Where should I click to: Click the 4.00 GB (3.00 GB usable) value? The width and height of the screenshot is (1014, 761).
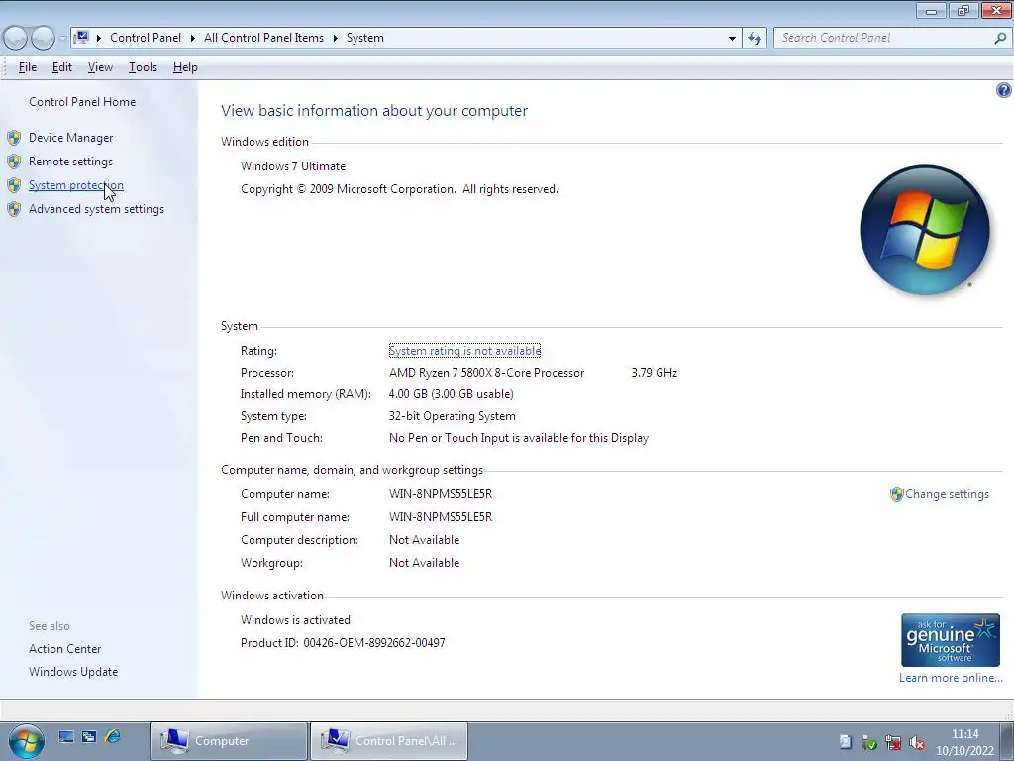point(451,394)
